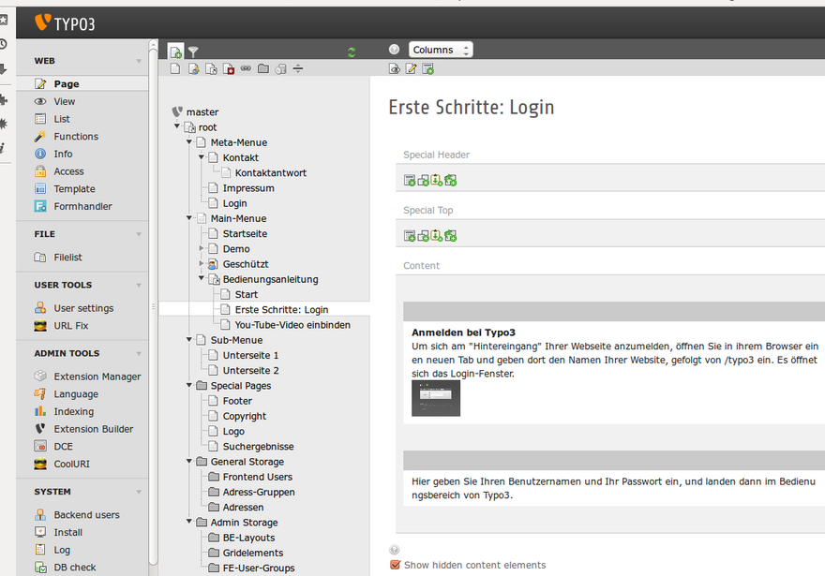Open the Functions module
Screen dimensions: 825x576
tap(76, 136)
